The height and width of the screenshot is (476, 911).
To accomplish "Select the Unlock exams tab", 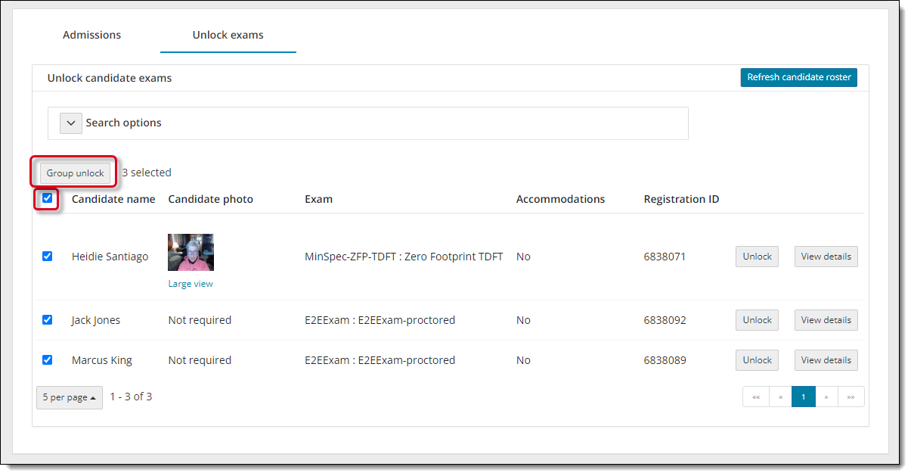I will tap(228, 35).
